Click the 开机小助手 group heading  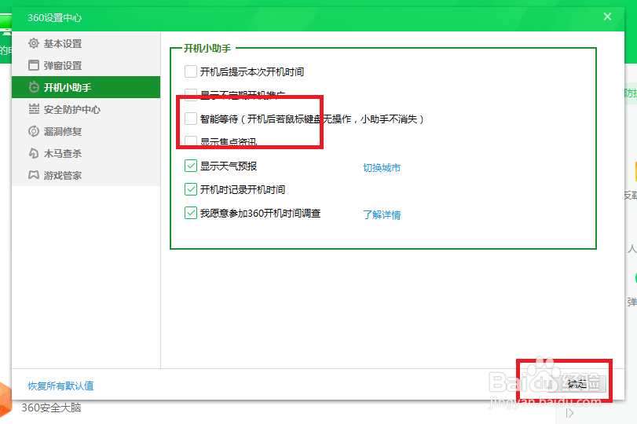pos(207,49)
